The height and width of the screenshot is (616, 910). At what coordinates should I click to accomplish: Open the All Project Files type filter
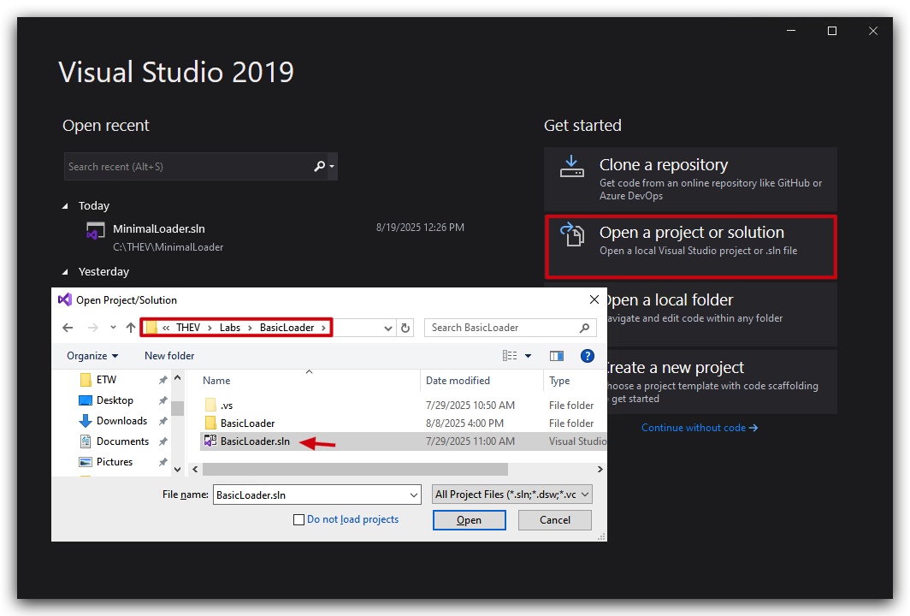(511, 494)
